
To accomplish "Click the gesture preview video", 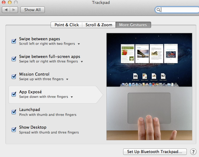I will coord(149,87).
